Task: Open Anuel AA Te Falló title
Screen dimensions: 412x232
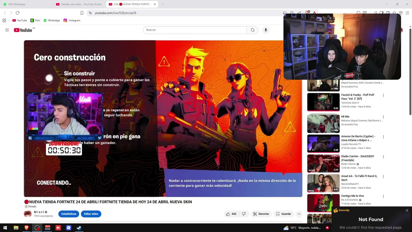Action: [359, 178]
